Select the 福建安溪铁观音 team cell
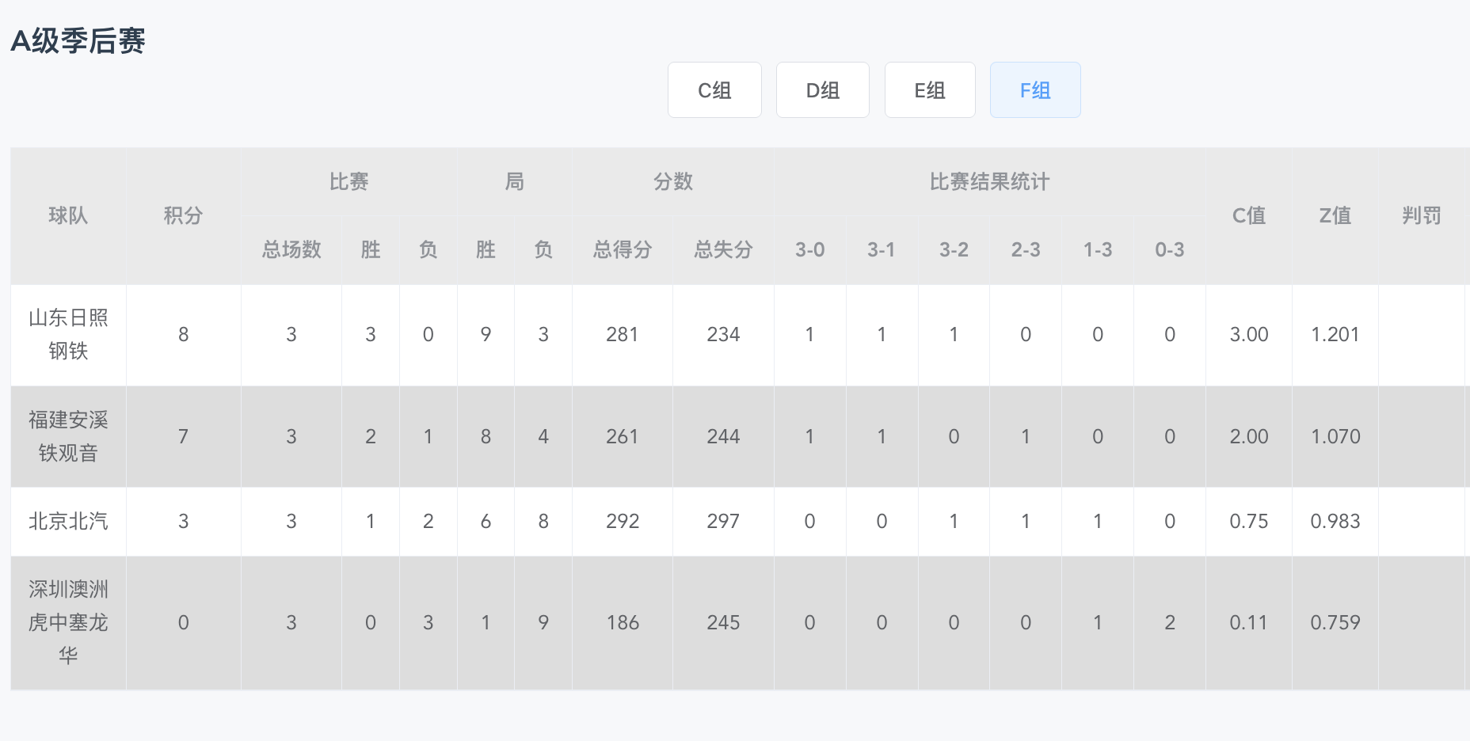The height and width of the screenshot is (741, 1470). [68, 436]
